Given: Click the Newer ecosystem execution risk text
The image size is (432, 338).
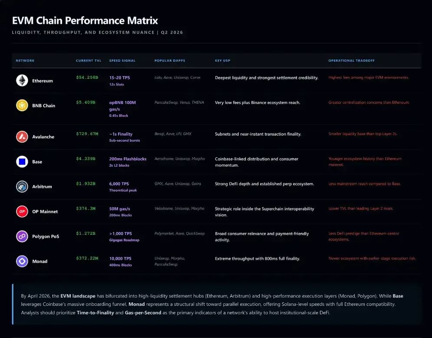Looking at the screenshot, I should point(372,258).
